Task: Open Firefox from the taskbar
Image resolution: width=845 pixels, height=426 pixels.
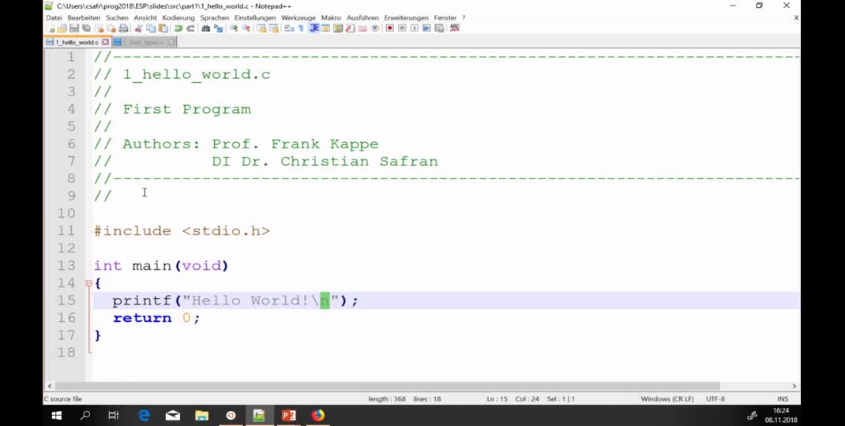Action: point(318,415)
